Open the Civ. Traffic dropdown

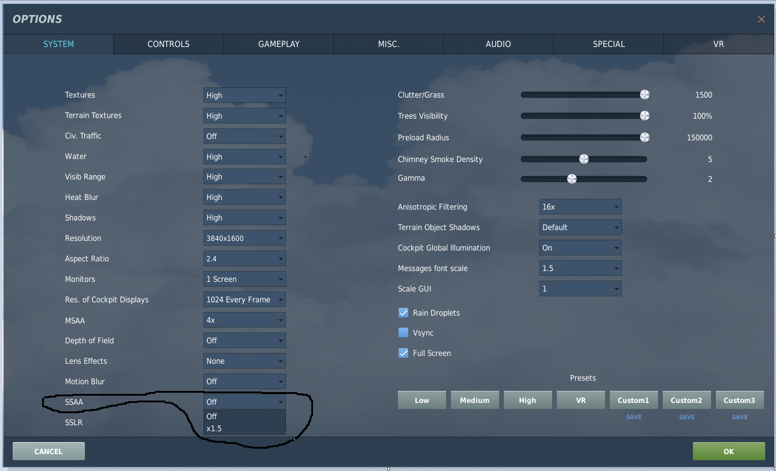(x=244, y=136)
